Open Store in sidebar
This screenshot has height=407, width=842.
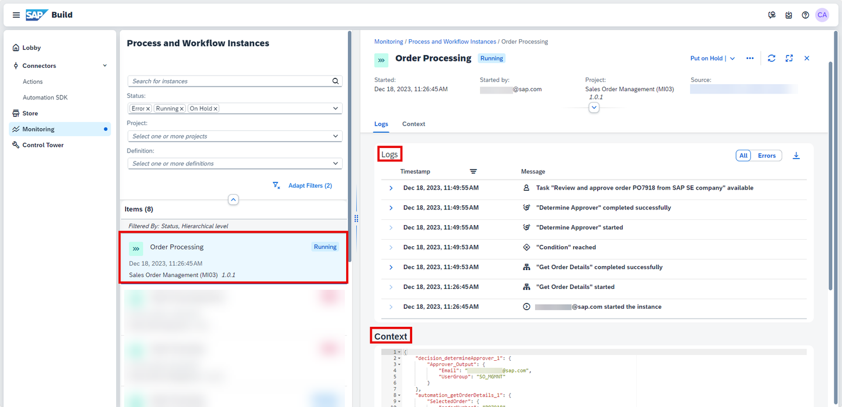point(30,113)
